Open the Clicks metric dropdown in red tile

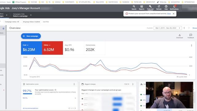pyautogui.click(x=47, y=45)
